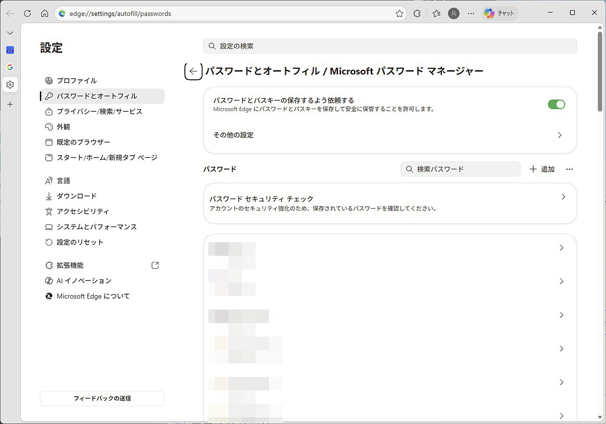The width and height of the screenshot is (606, 424).
Task: Open 既定のブラウザー settings
Action: (x=102, y=142)
